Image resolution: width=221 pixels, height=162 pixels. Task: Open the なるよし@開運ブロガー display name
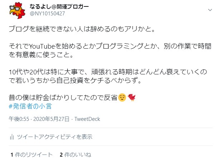(x=59, y=6)
